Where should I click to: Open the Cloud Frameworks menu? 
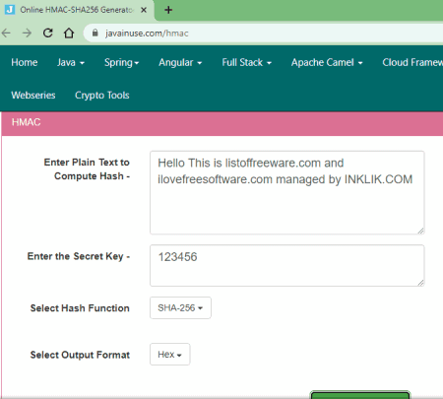[x=412, y=62]
